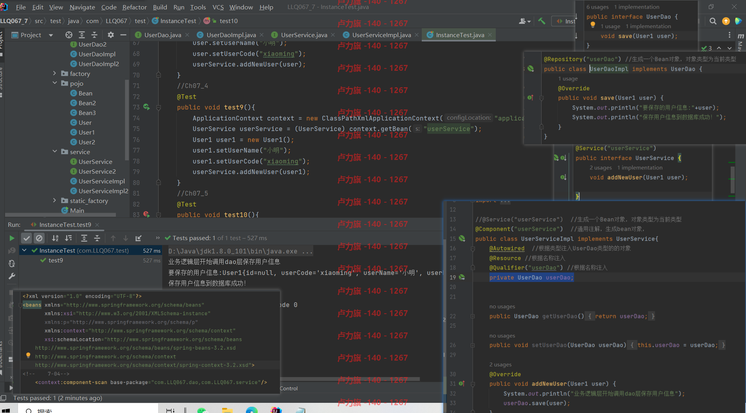This screenshot has width=746, height=413.
Task: Go to next failed test arrow
Action: (x=126, y=238)
